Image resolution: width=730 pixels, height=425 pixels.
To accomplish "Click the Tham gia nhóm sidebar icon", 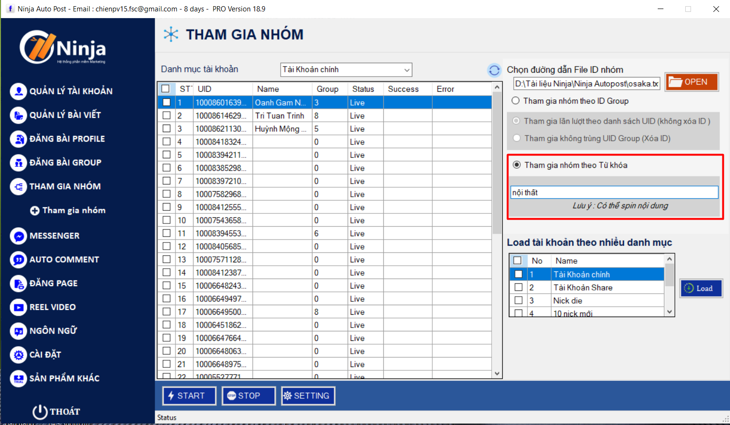I will tap(18, 186).
